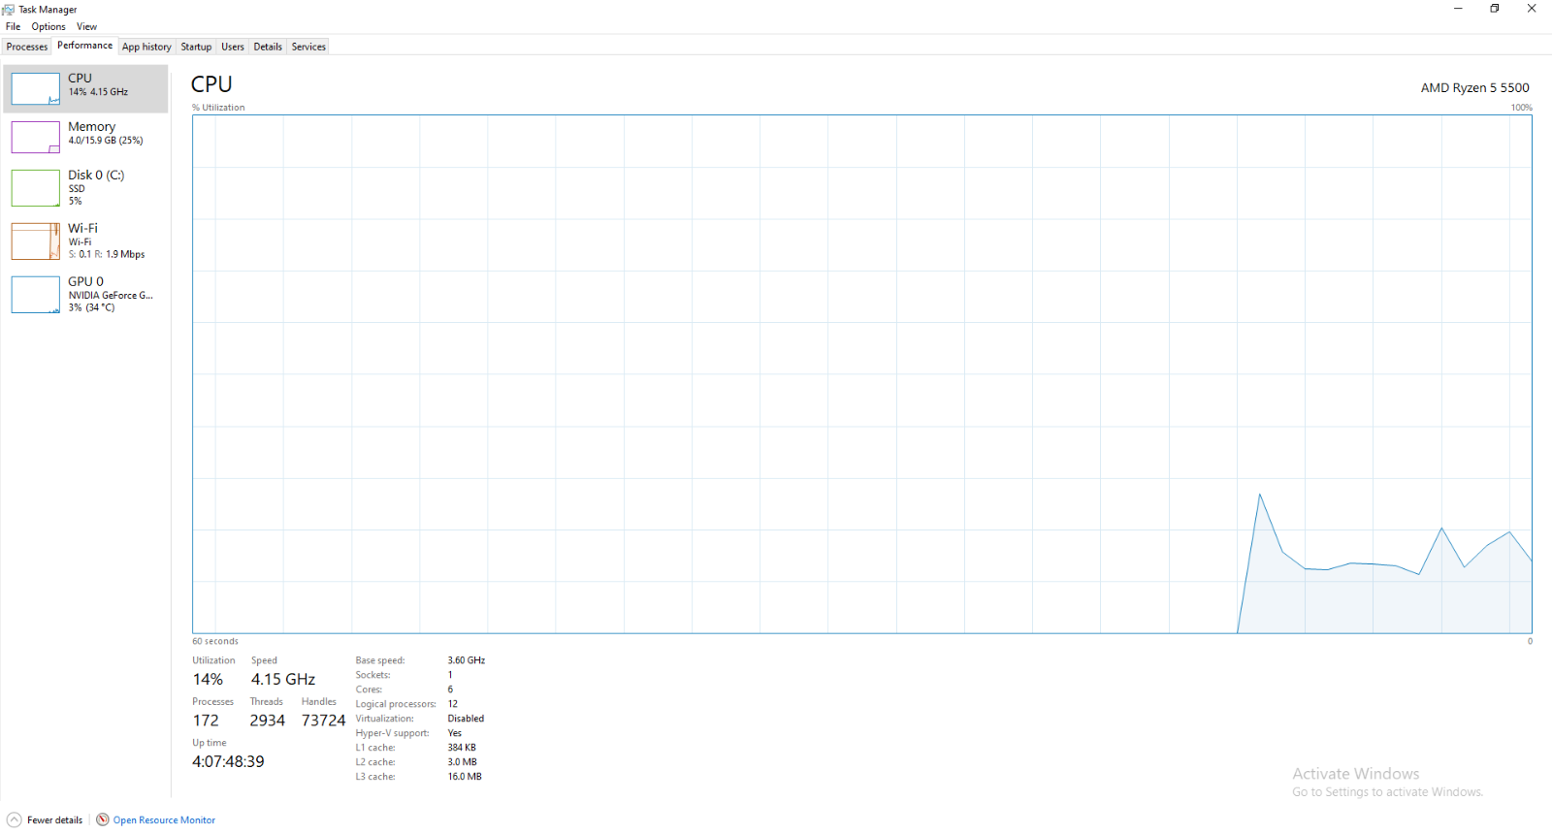Click the Resource Monitor icon
The image size is (1552, 834).
(102, 819)
